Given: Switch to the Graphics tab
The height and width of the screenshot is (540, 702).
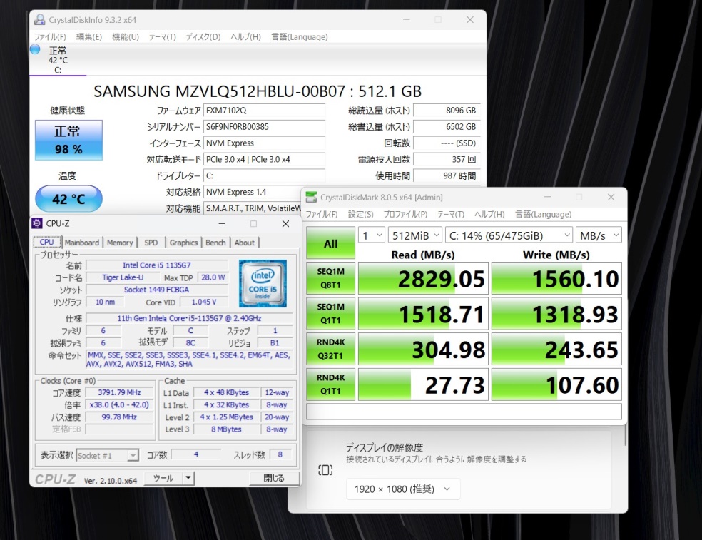Looking at the screenshot, I should (x=183, y=243).
